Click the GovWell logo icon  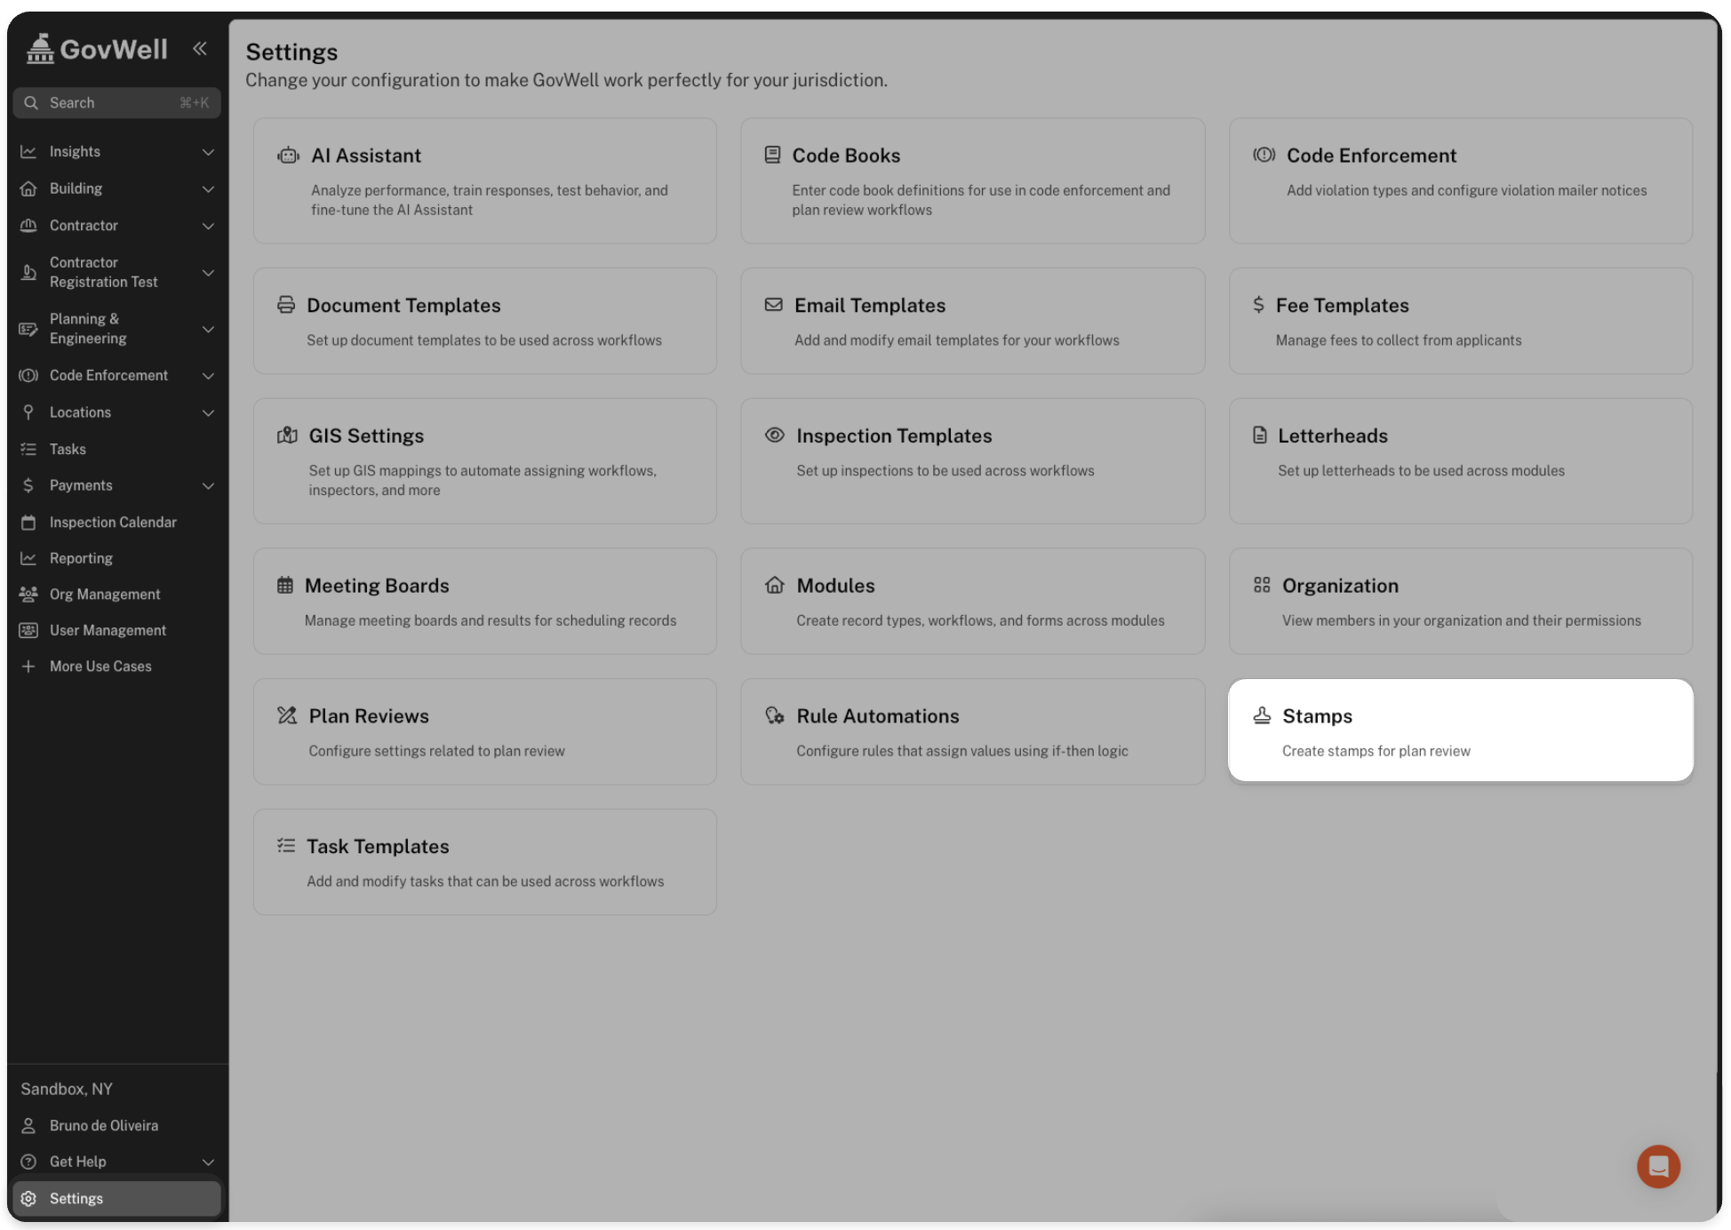(40, 49)
